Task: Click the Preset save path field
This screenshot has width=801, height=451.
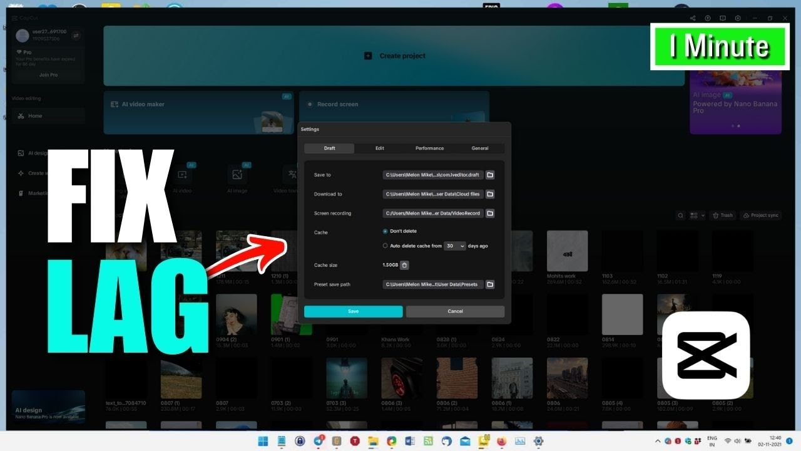Action: (433, 284)
